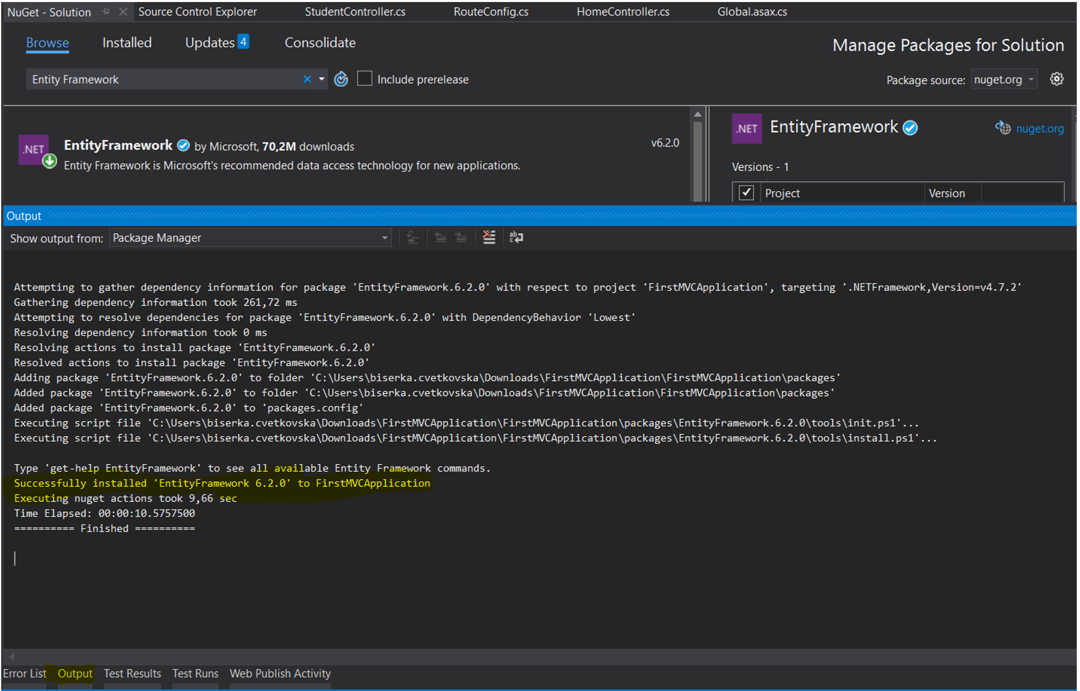This screenshot has width=1080, height=691.
Task: Pin the NuGet - Solution tab
Action: click(x=106, y=12)
